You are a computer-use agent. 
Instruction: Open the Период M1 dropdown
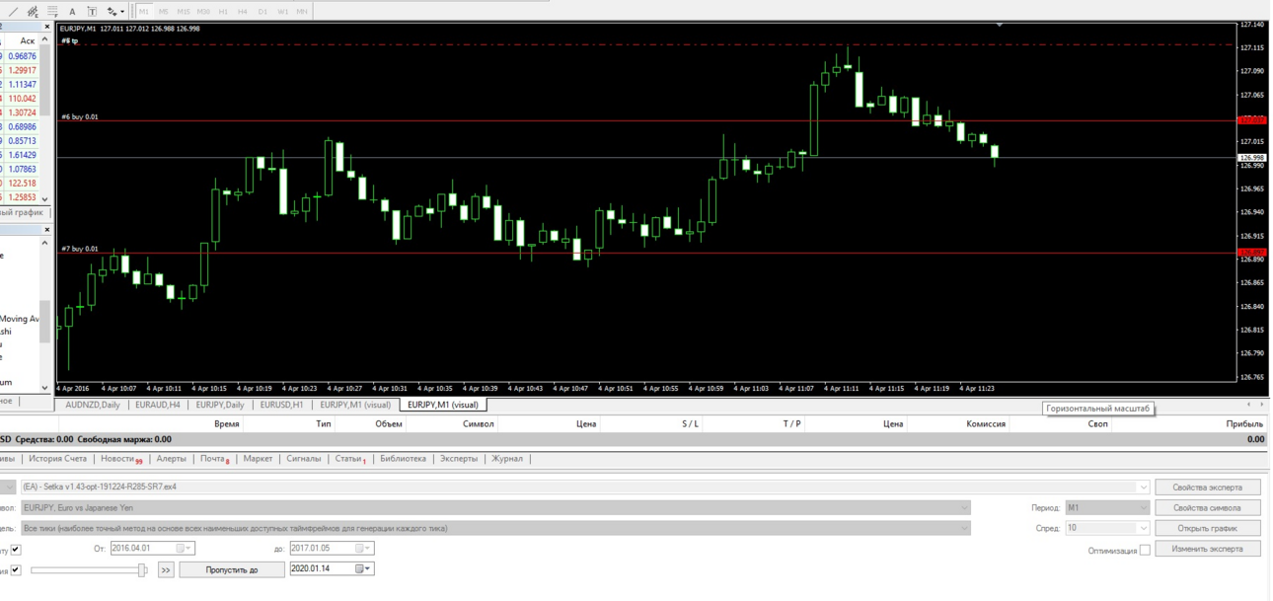1144,507
